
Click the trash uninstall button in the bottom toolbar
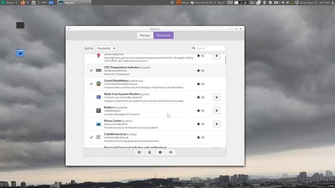[150, 152]
